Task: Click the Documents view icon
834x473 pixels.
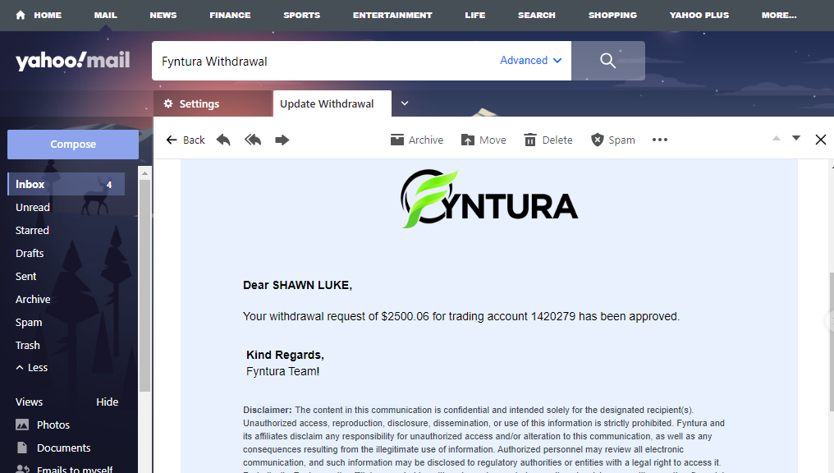Action: pos(22,448)
